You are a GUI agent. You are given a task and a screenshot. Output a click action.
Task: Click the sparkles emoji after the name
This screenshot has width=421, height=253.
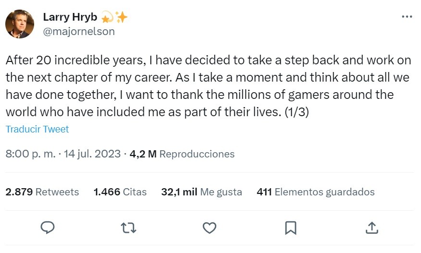pyautogui.click(x=121, y=17)
